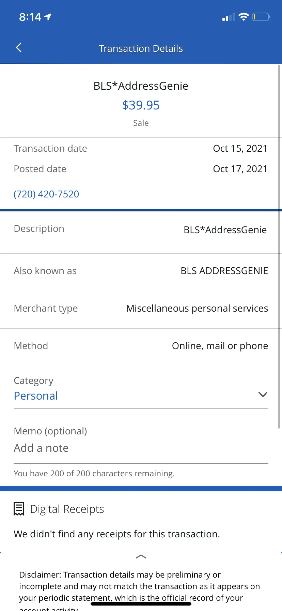Tap the Add a note memo field
Image resolution: width=282 pixels, height=611 pixels.
pyautogui.click(x=141, y=448)
